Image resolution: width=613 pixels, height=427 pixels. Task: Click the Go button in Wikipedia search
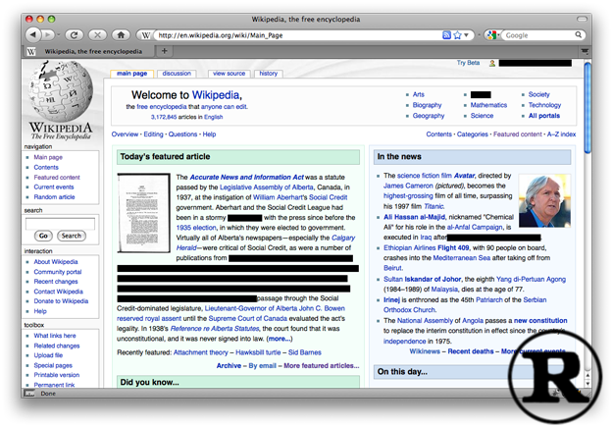coord(43,236)
